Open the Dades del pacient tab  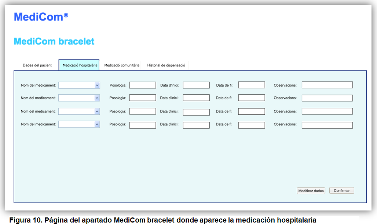click(37, 65)
